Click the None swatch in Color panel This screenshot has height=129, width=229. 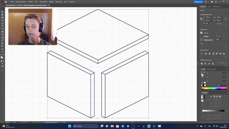[202, 85]
